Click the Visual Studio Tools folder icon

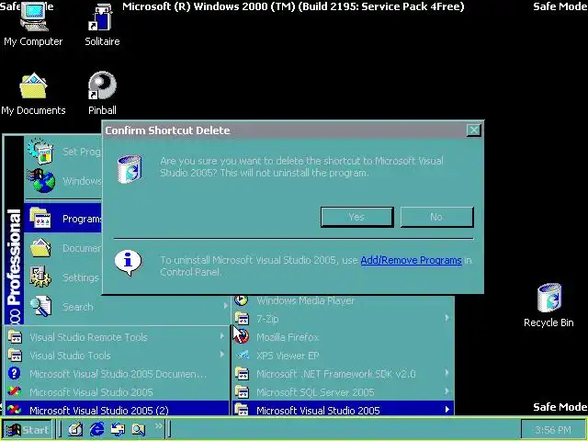[15, 355]
